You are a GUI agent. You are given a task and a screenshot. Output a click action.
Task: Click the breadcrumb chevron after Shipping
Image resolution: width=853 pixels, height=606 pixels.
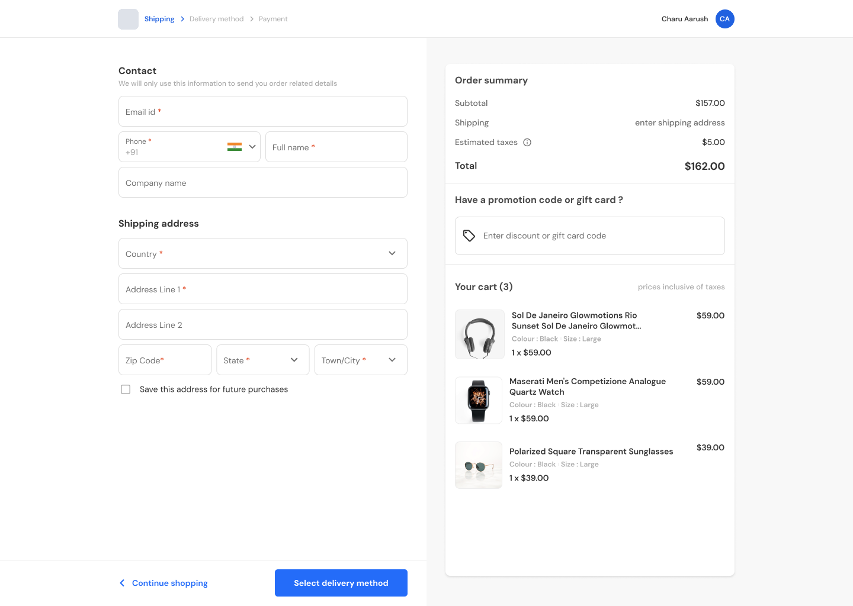pyautogui.click(x=182, y=19)
